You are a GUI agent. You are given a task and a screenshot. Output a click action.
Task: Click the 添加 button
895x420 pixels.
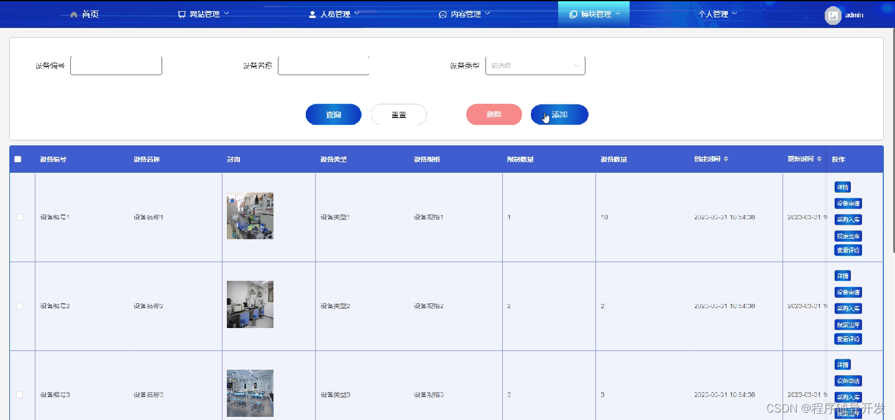point(559,115)
